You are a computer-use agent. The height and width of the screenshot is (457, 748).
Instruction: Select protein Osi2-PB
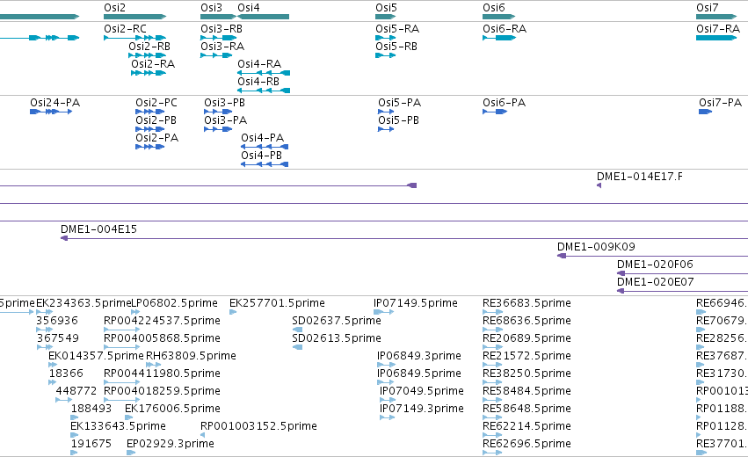[156, 120]
